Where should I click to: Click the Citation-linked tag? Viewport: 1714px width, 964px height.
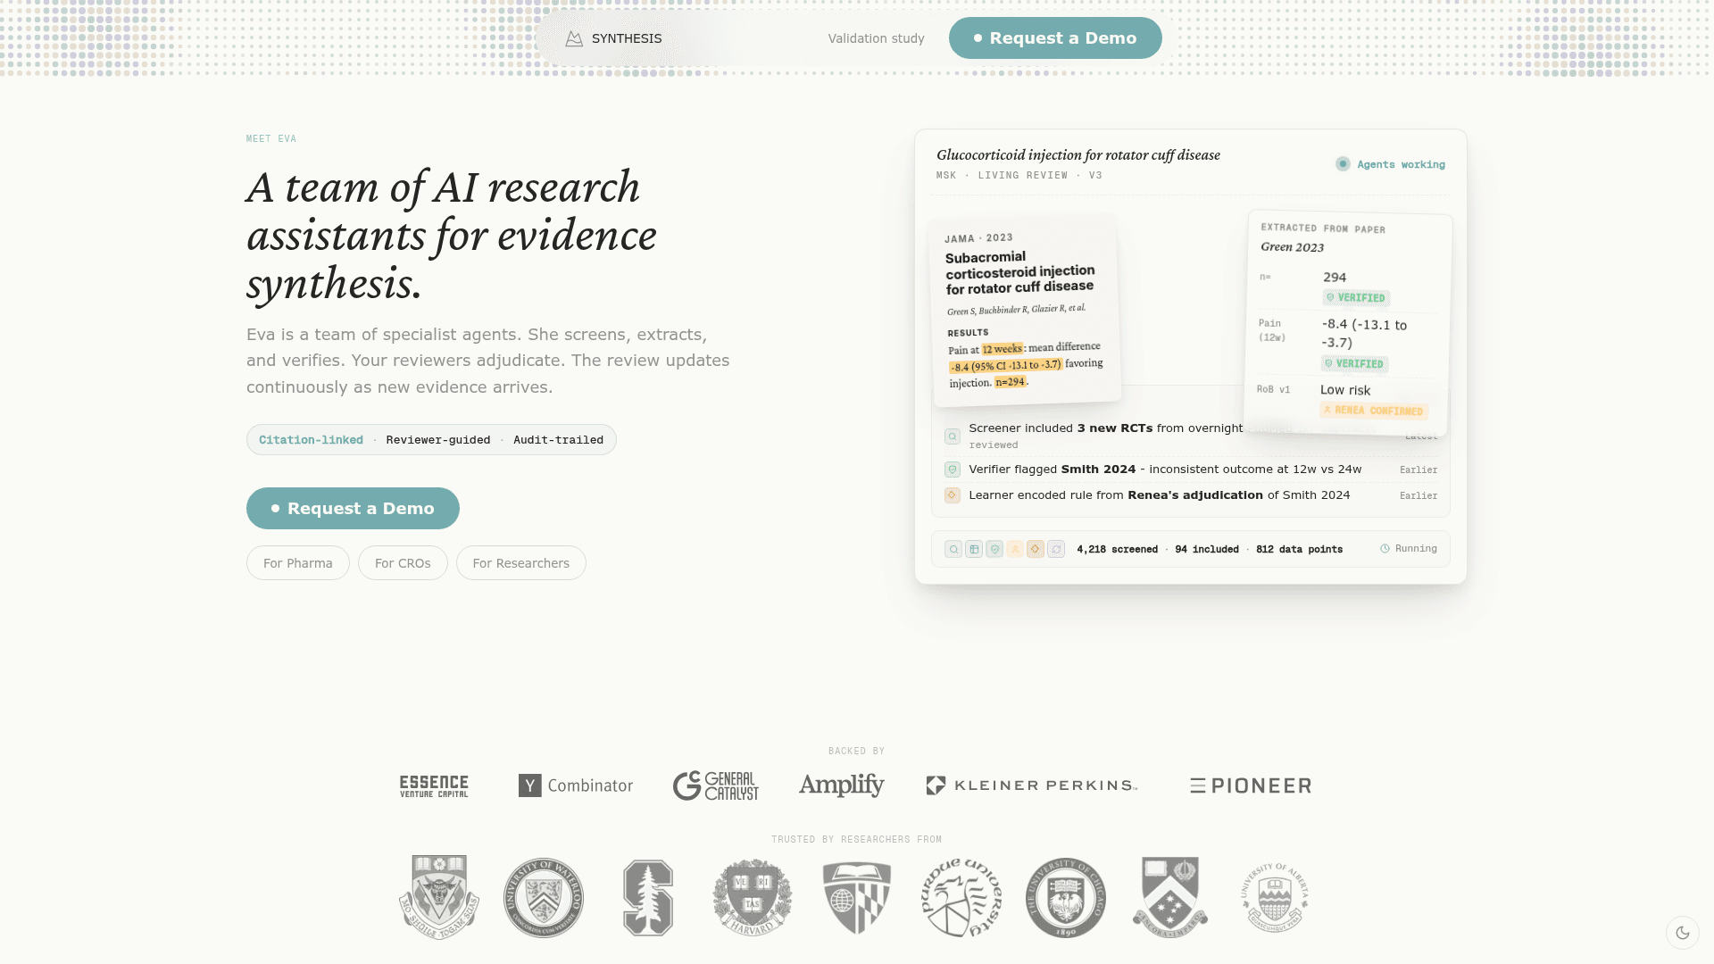coord(311,440)
